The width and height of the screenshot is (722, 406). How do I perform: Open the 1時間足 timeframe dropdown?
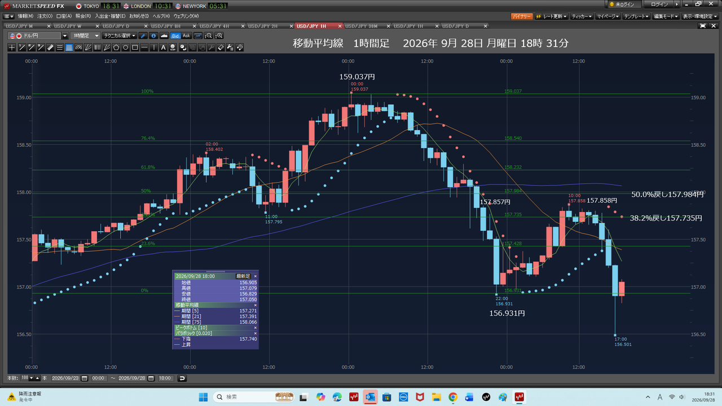[85, 36]
